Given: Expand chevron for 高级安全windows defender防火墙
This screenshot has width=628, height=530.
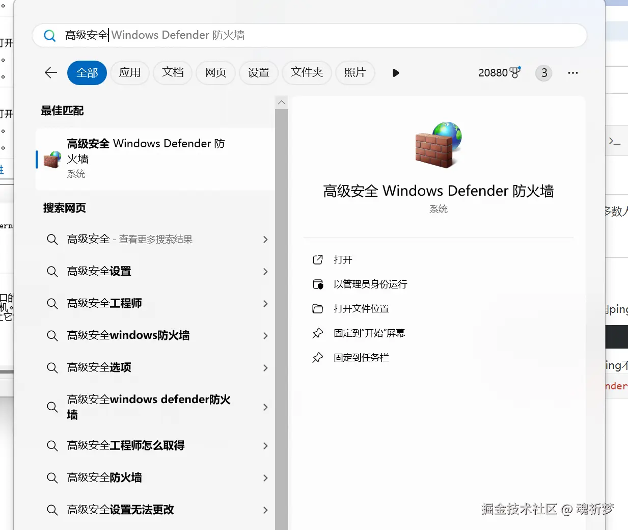Looking at the screenshot, I should [x=265, y=407].
